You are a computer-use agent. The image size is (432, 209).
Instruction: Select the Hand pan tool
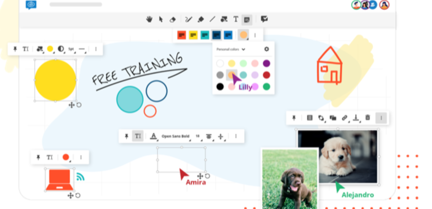tap(149, 19)
